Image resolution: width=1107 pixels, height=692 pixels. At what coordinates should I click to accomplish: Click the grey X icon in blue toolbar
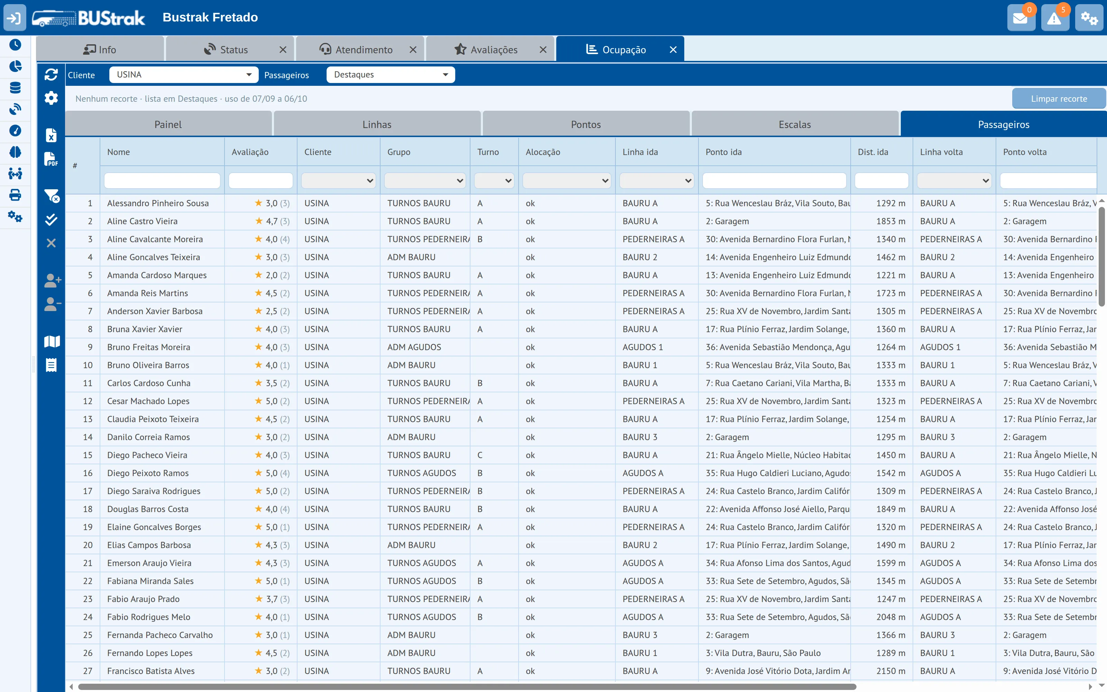point(51,243)
